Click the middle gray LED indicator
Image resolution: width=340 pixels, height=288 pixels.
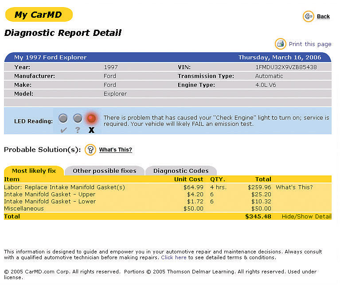[78, 118]
